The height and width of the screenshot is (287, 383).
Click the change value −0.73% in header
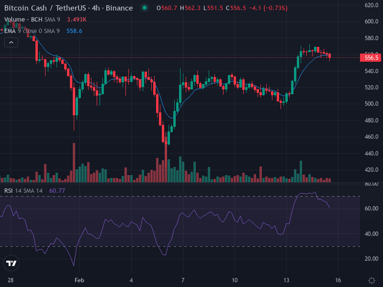pos(275,8)
